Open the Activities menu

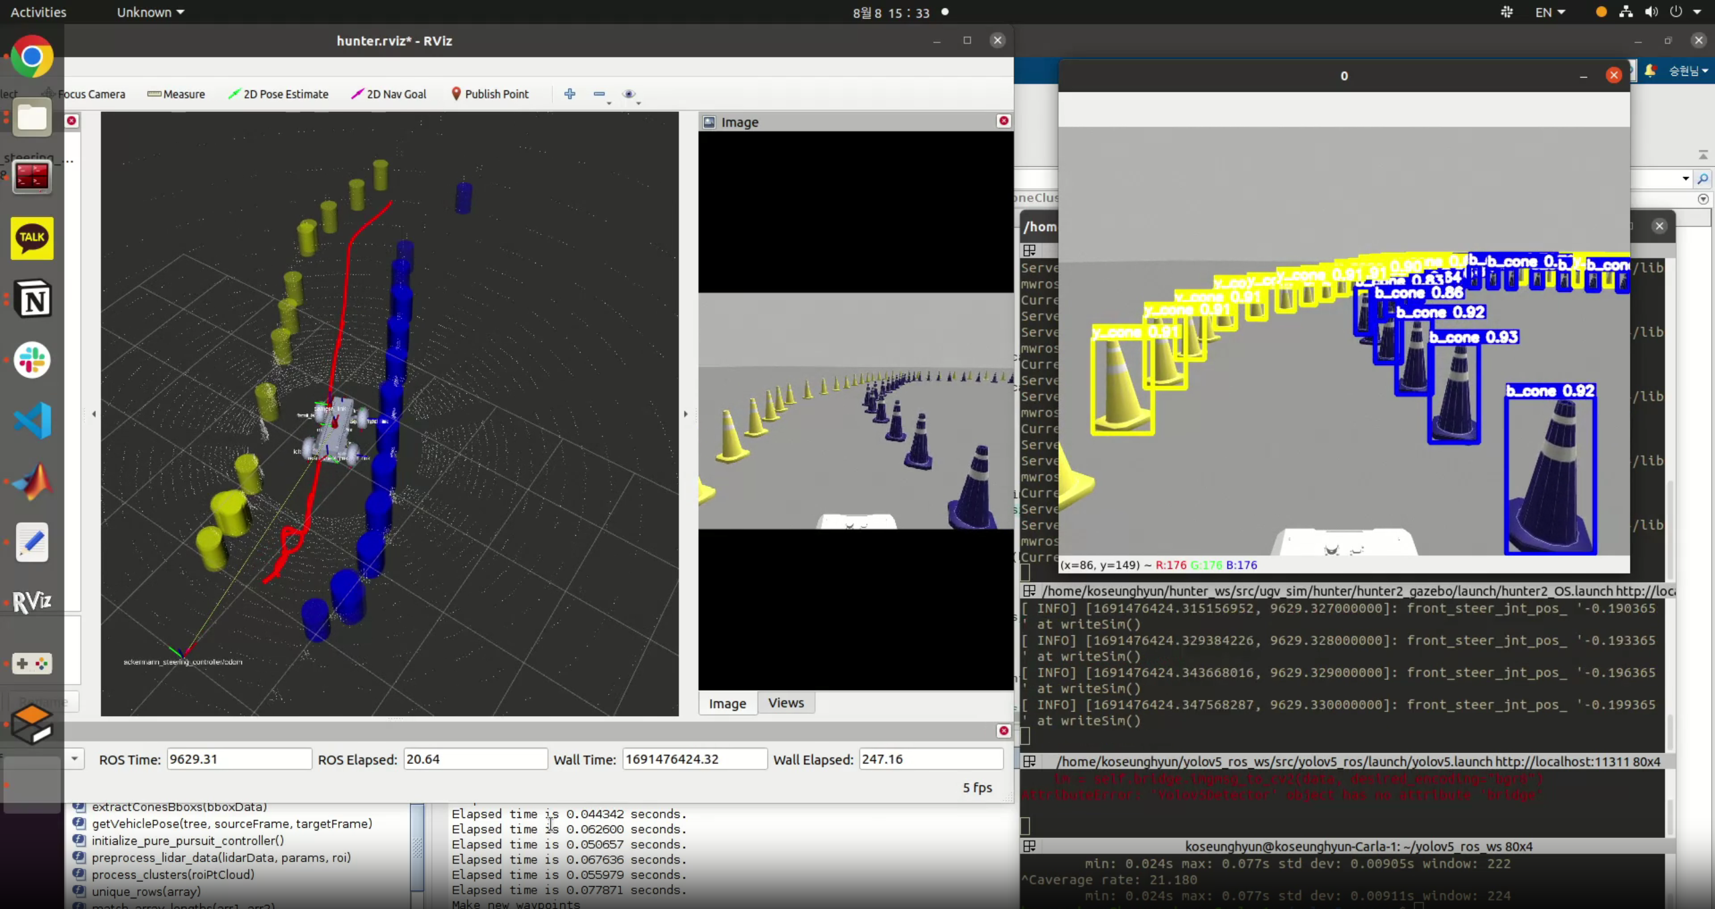tap(38, 11)
